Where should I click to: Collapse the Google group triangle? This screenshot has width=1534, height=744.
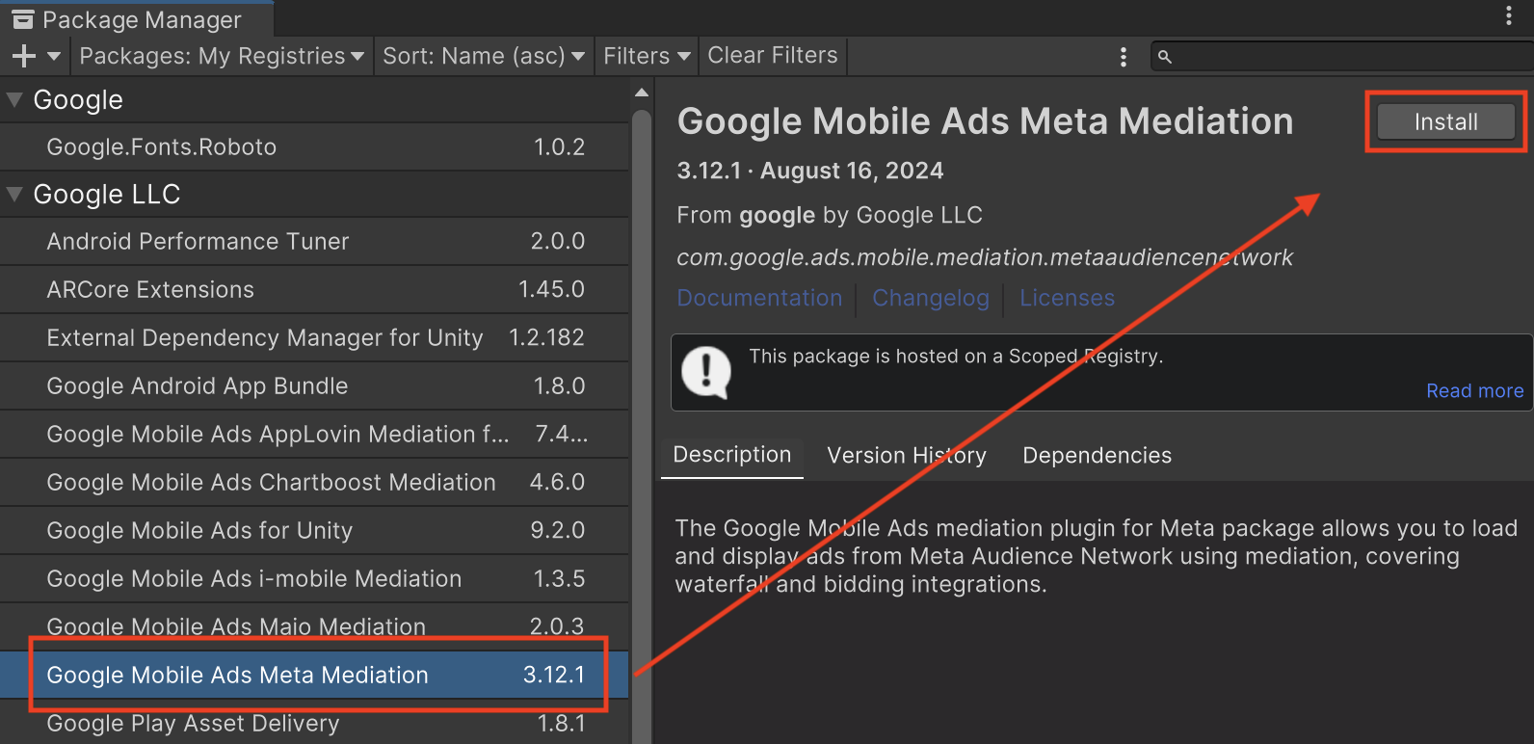click(x=14, y=99)
